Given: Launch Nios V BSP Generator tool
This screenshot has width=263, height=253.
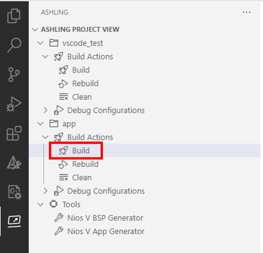Looking at the screenshot, I should 105,218.
